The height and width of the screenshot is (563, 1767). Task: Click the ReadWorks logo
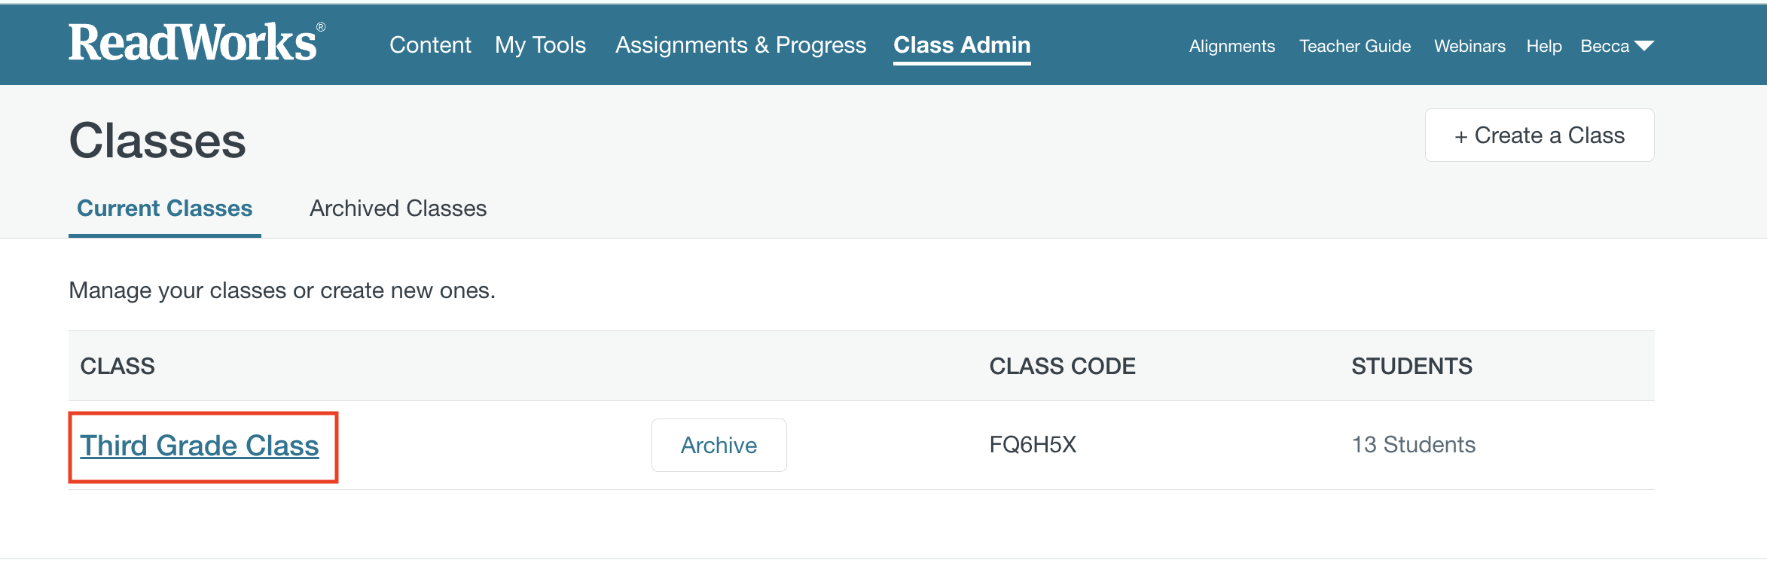tap(197, 41)
